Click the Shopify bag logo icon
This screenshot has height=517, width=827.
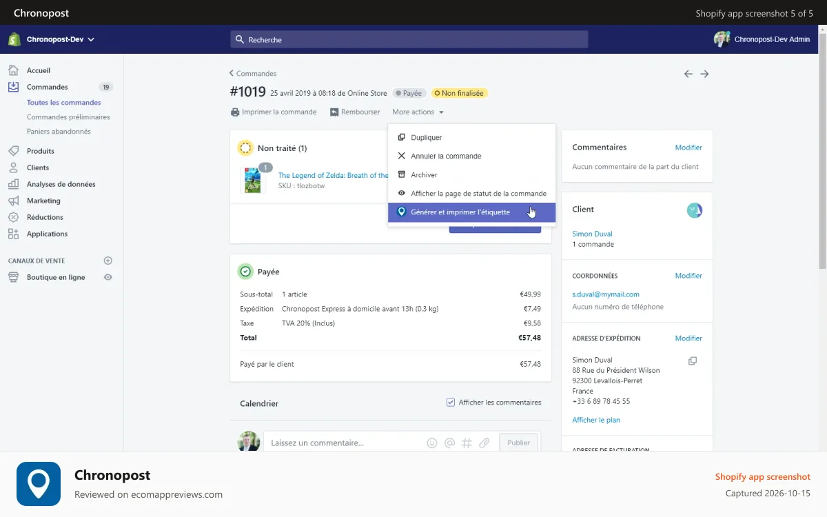[x=14, y=39]
